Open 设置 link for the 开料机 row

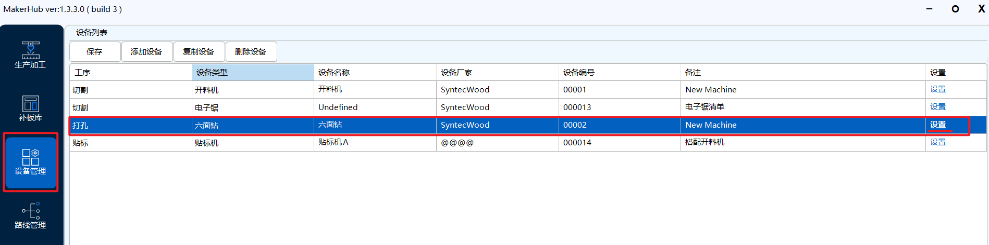pos(937,89)
